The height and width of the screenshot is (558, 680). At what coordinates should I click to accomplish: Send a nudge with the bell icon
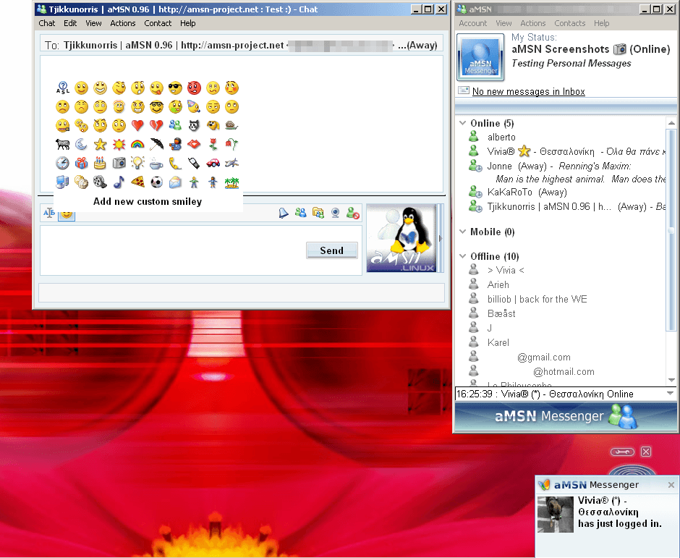[284, 213]
